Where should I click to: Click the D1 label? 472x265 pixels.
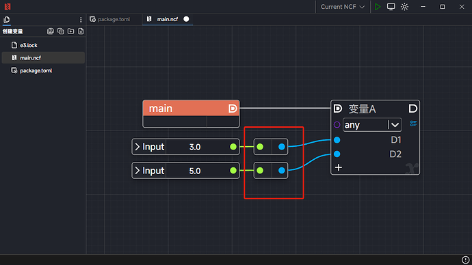tap(396, 140)
